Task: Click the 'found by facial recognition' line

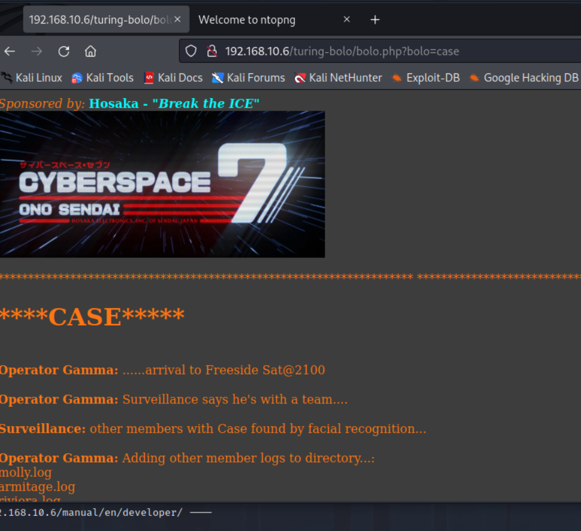Action: click(x=213, y=429)
